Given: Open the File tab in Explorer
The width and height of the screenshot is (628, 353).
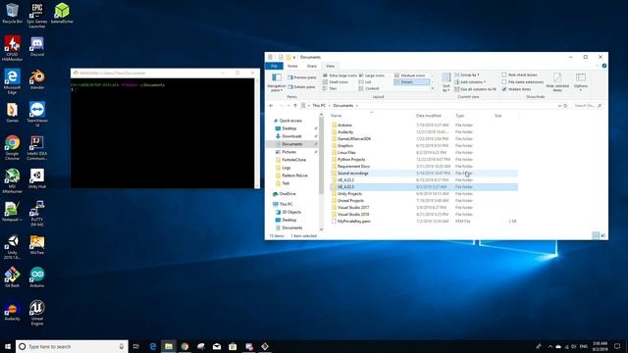Looking at the screenshot, I should 274,66.
